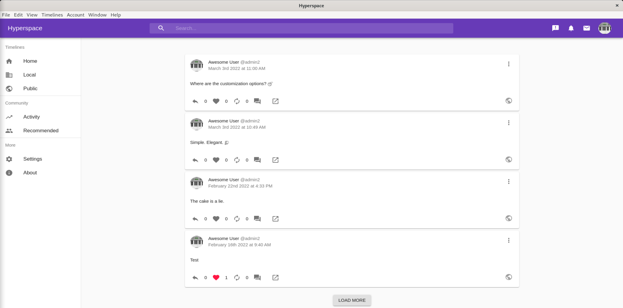Click inside the Search field
The width and height of the screenshot is (623, 308).
point(301,28)
